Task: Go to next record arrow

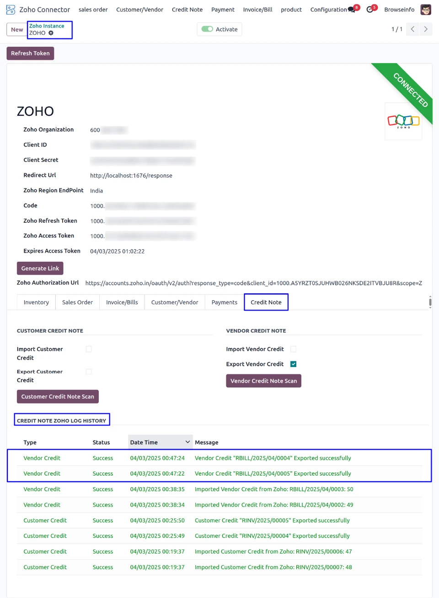Action: click(x=426, y=29)
